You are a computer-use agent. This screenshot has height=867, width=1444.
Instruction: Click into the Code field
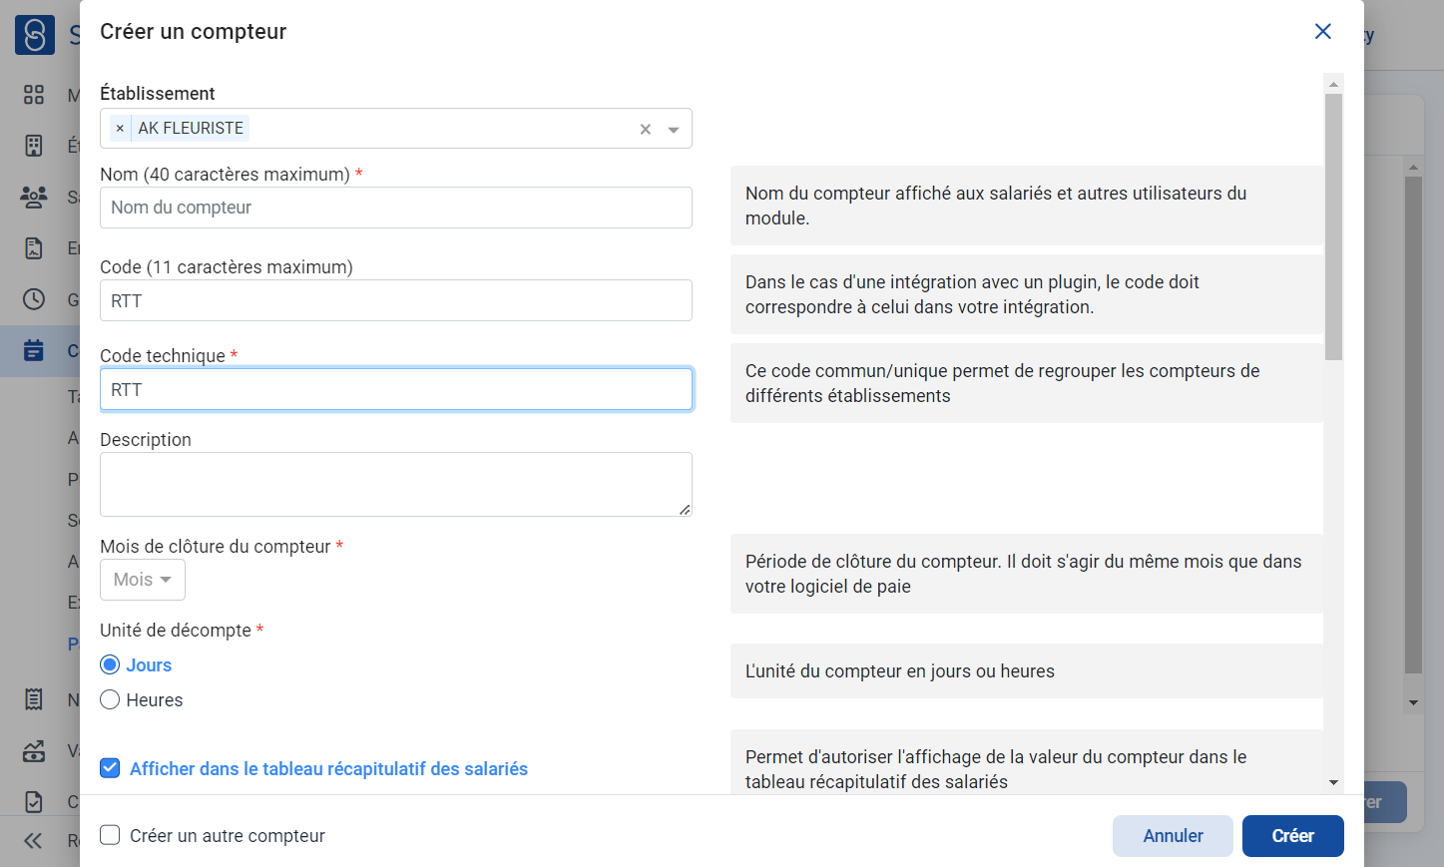click(396, 300)
